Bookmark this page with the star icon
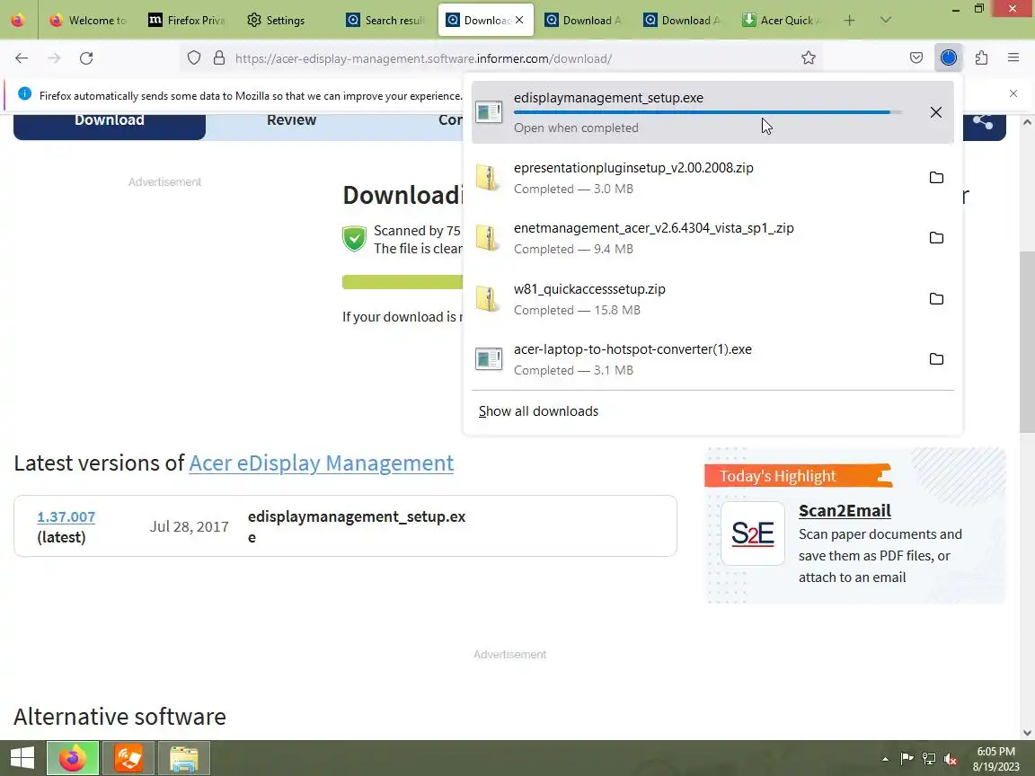 coord(808,58)
